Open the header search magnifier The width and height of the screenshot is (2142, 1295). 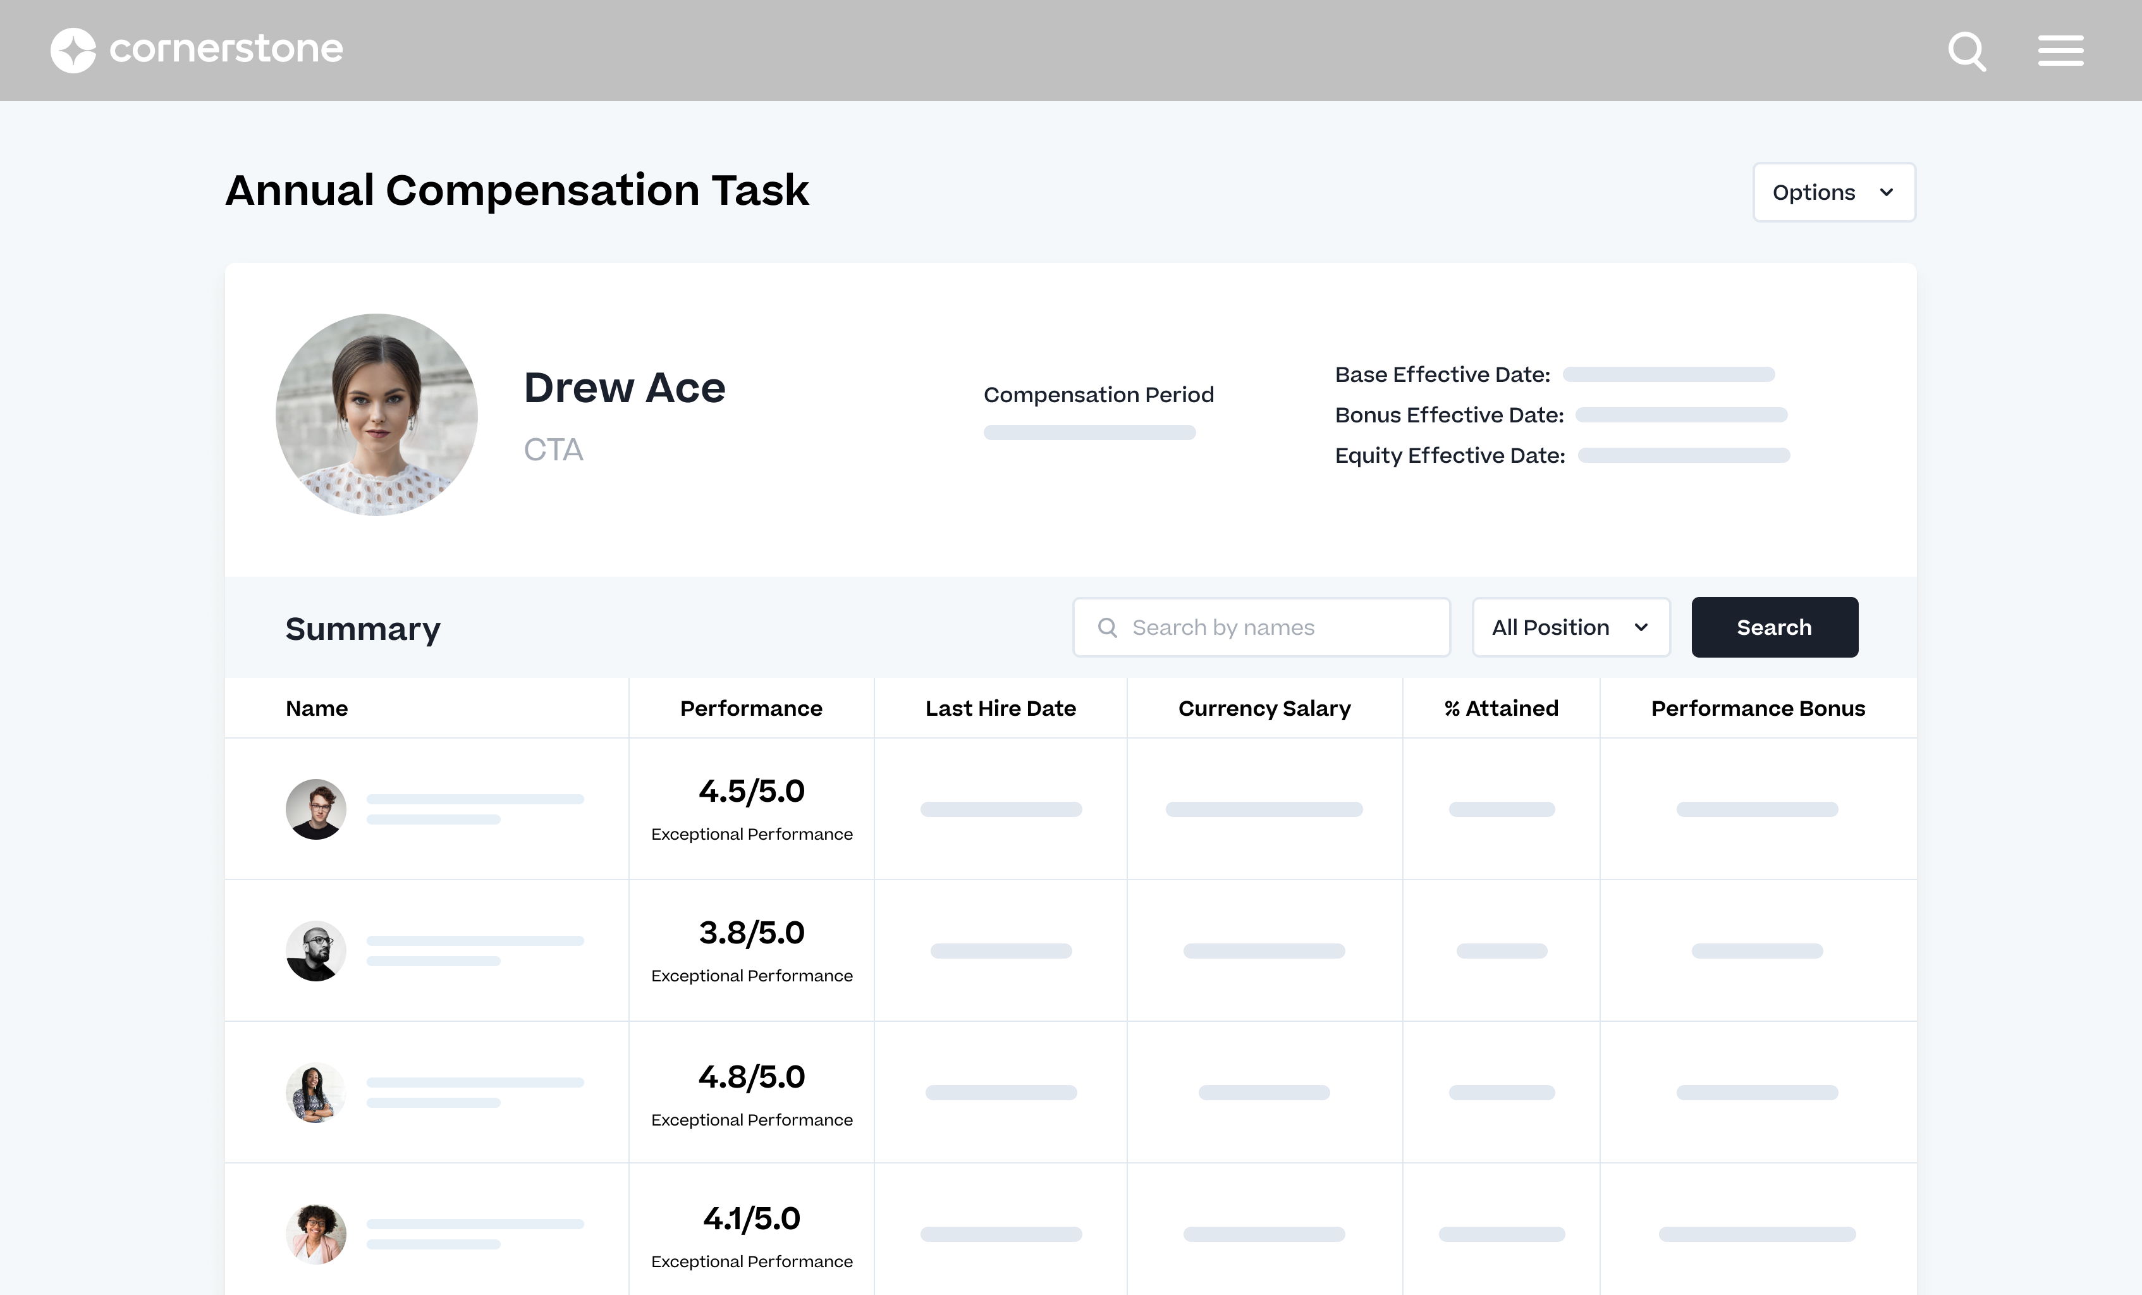(x=1966, y=51)
